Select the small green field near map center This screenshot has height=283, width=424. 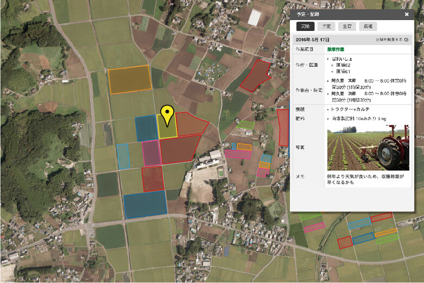[x=245, y=125]
